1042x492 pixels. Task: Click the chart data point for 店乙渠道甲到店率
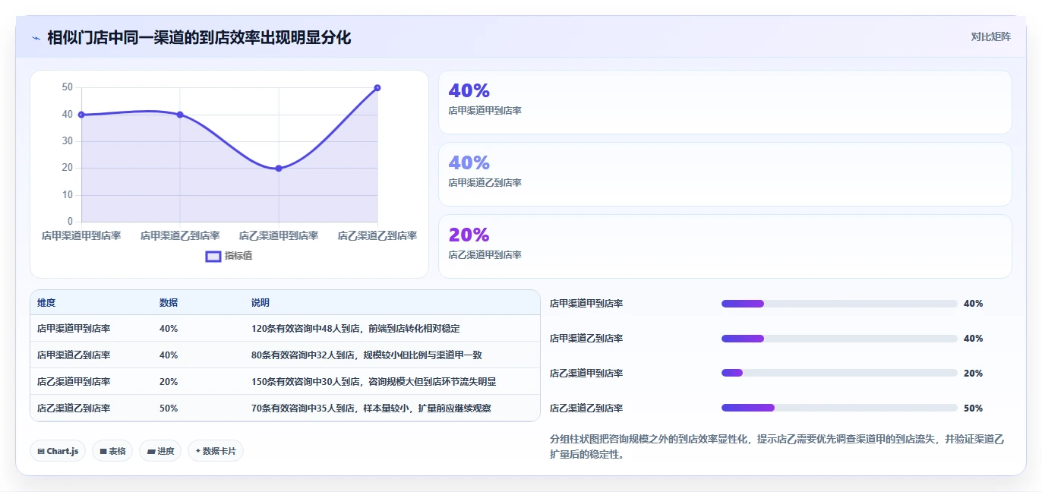(x=279, y=169)
